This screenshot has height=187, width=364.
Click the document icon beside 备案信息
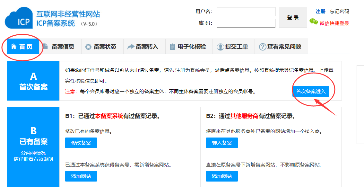click(x=46, y=47)
